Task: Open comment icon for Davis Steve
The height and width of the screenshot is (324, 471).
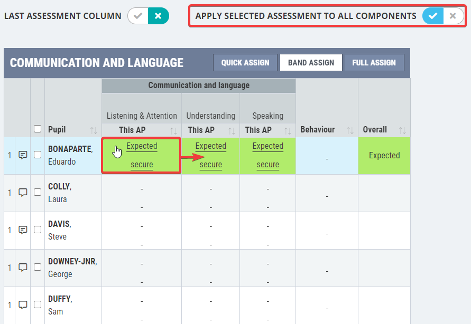Action: click(23, 230)
